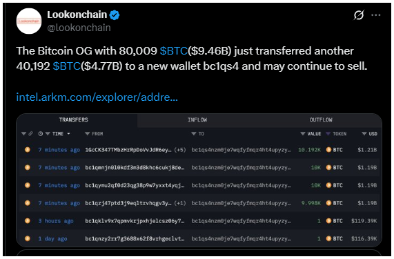Click the link icon in table header
Image resolution: width=394 pixels, height=259 pixels.
pos(30,134)
